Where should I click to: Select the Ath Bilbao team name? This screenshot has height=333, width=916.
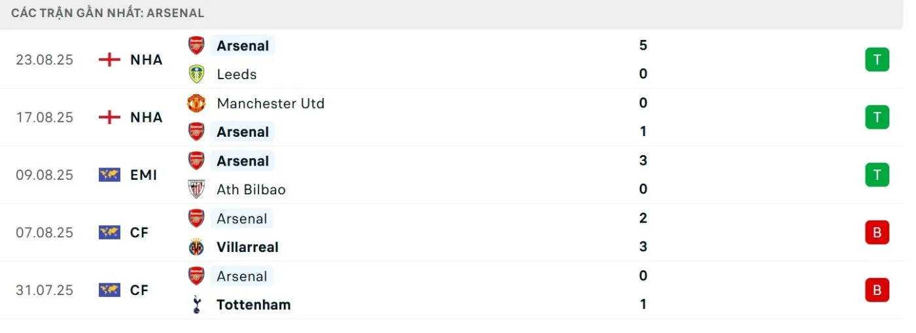(x=251, y=190)
